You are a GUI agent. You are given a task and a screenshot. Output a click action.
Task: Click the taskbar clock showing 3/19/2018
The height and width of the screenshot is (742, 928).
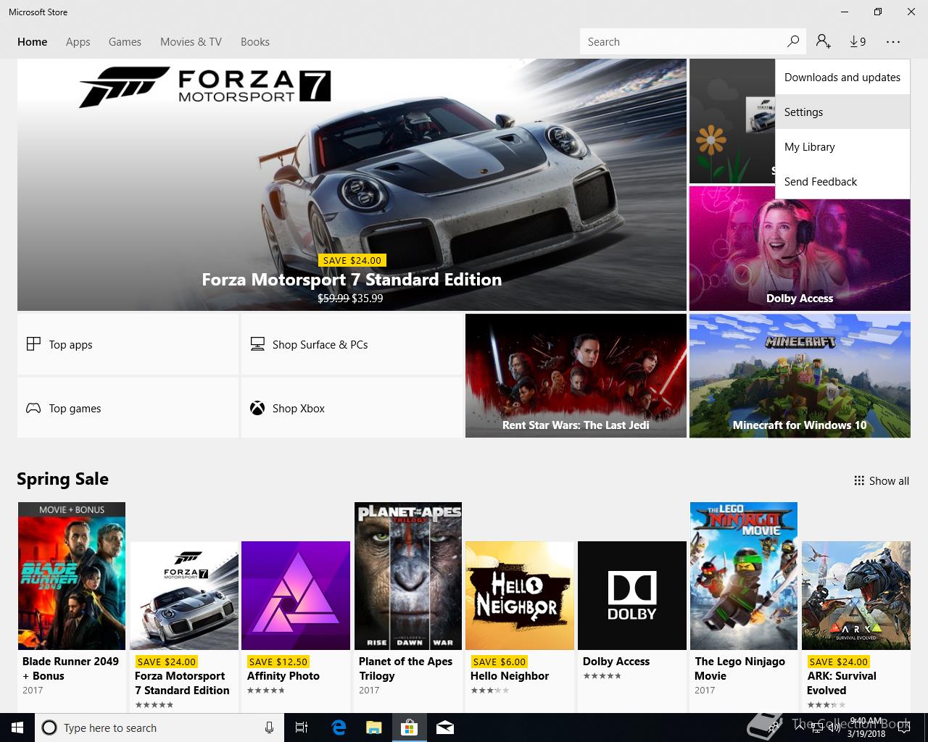[x=866, y=728]
